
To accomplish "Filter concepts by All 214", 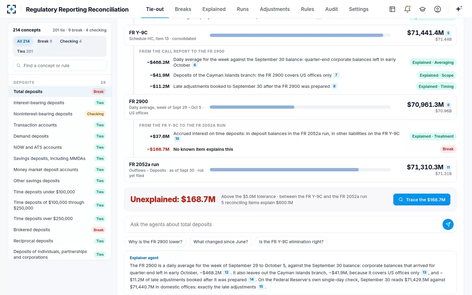I will point(23,41).
